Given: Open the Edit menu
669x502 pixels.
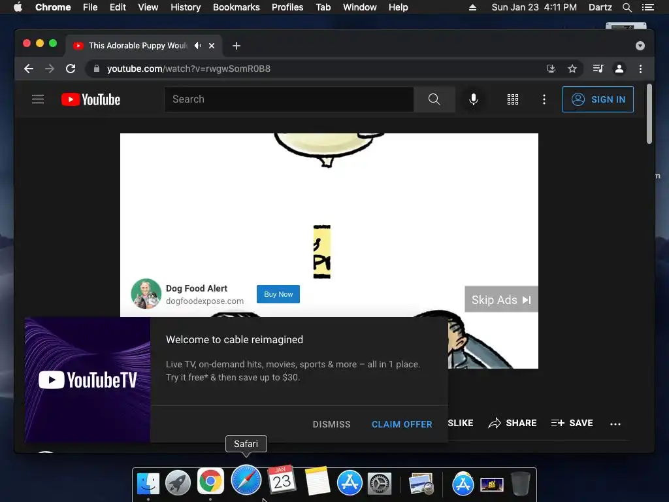Looking at the screenshot, I should (118, 7).
